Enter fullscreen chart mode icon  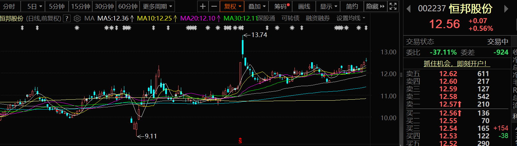pos(393,6)
